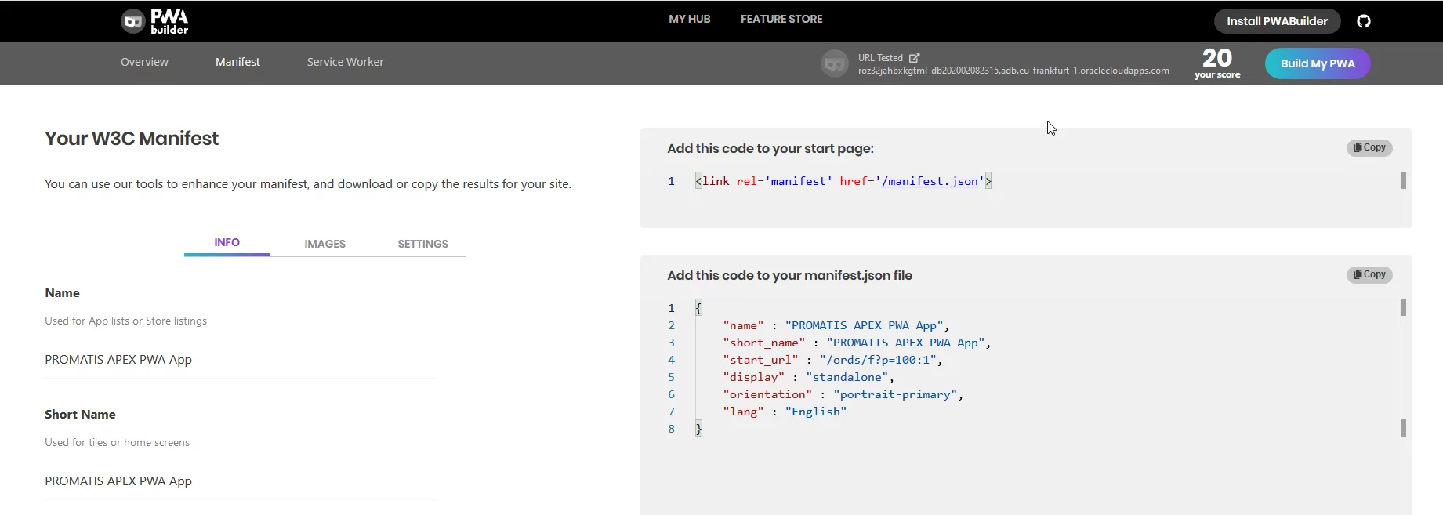Click the site avatar icon near URL Tested
The image size is (1443, 515).
coord(835,63)
